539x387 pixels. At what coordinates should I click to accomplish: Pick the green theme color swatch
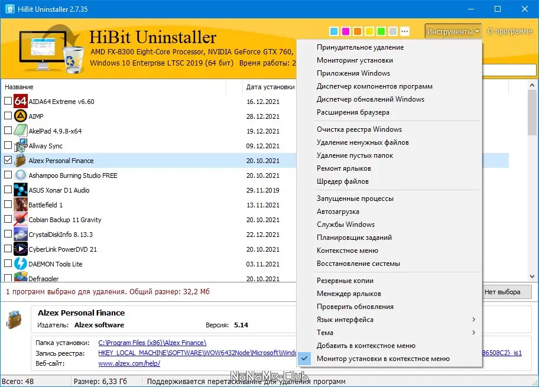click(x=381, y=31)
